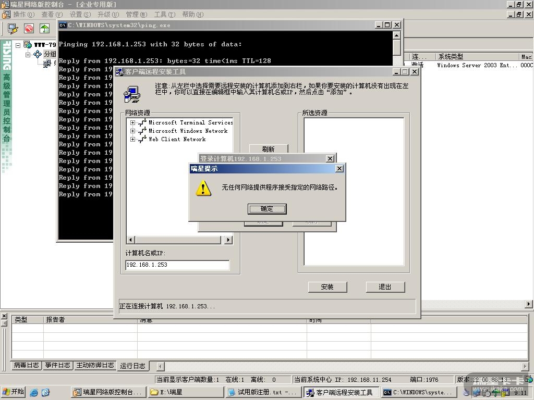Image resolution: width=534 pixels, height=400 pixels.
Task: Click the Mac column header
Action: pos(526,56)
